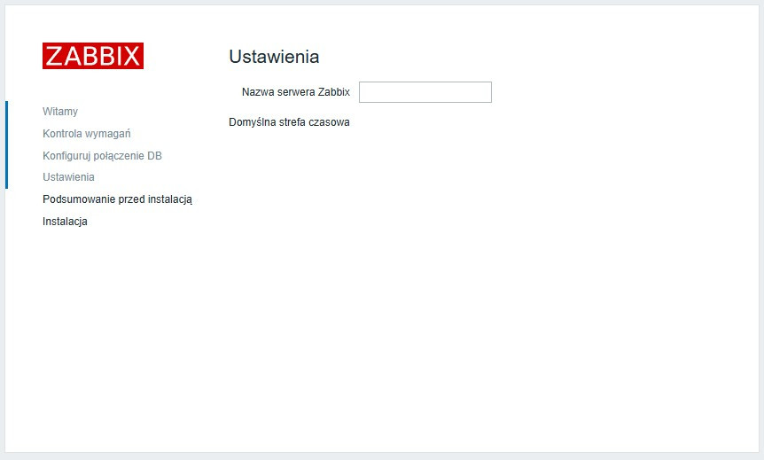This screenshot has width=764, height=460.
Task: Place cursor in the empty server name box
Action: [425, 92]
